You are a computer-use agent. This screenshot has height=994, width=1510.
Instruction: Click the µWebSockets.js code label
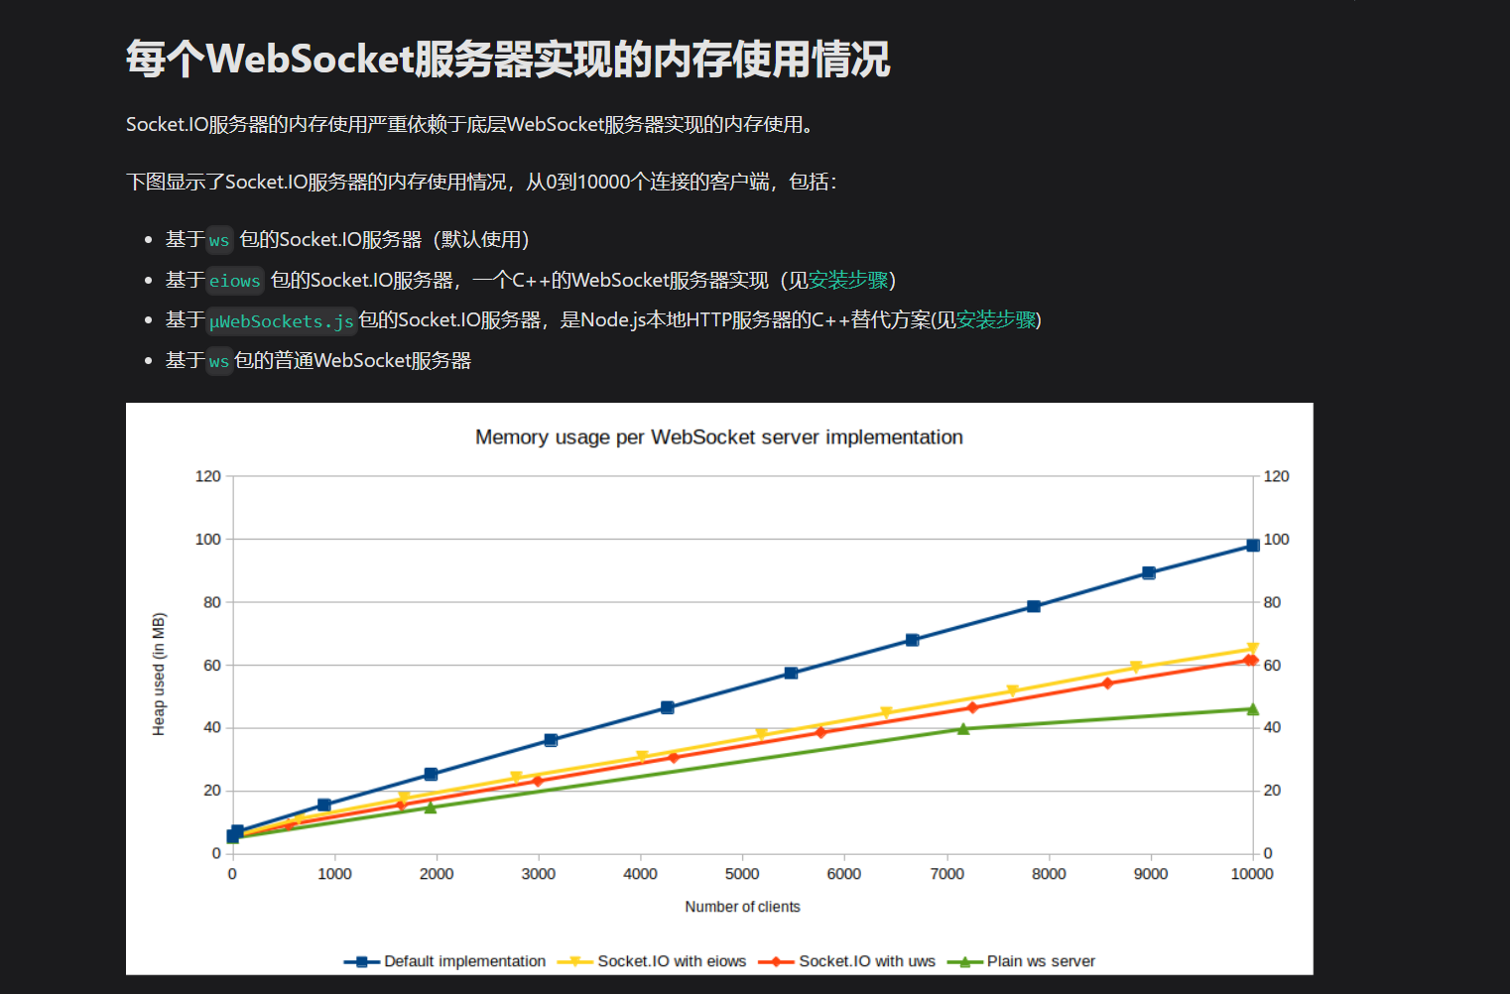[282, 321]
